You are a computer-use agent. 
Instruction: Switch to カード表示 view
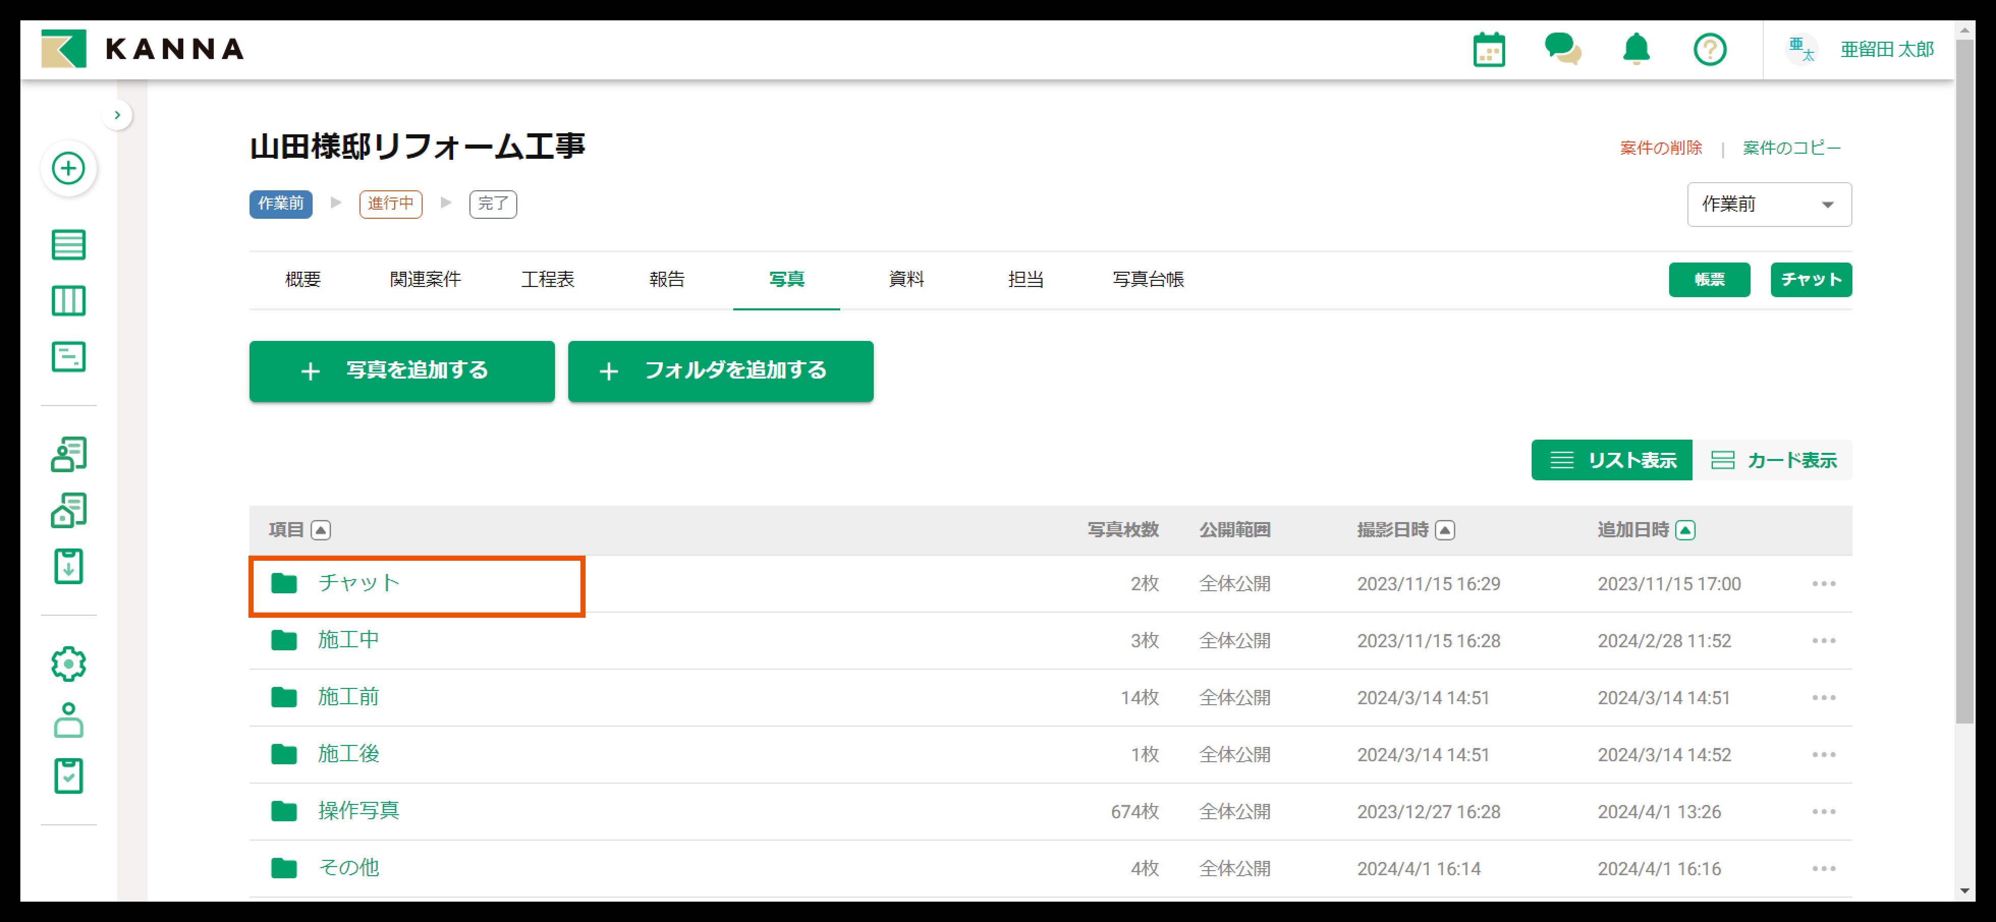click(x=1773, y=460)
